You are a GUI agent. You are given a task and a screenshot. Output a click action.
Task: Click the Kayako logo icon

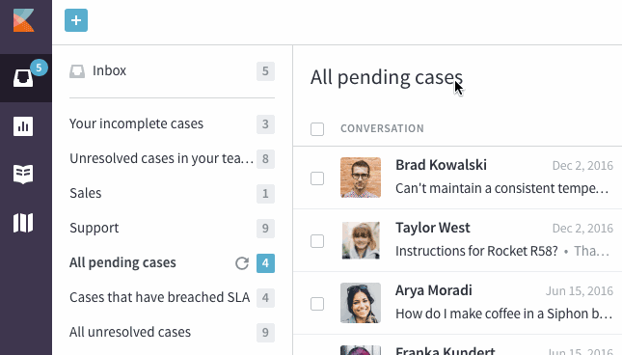pos(23,20)
